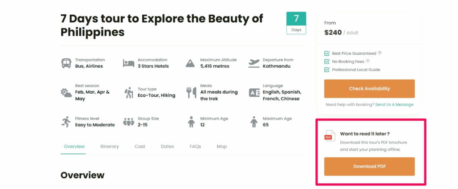This screenshot has width=458, height=189.
Task: Toggle the No Booking Fees checkmark
Action: 327,62
